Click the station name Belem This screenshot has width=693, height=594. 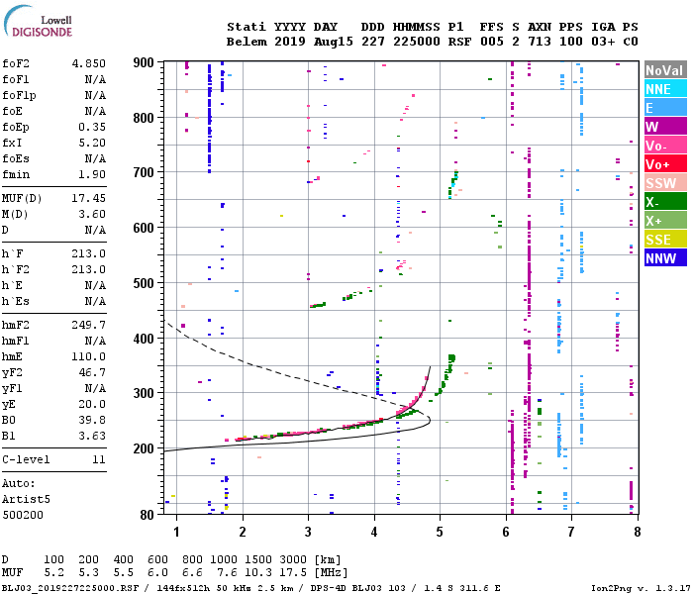247,42
